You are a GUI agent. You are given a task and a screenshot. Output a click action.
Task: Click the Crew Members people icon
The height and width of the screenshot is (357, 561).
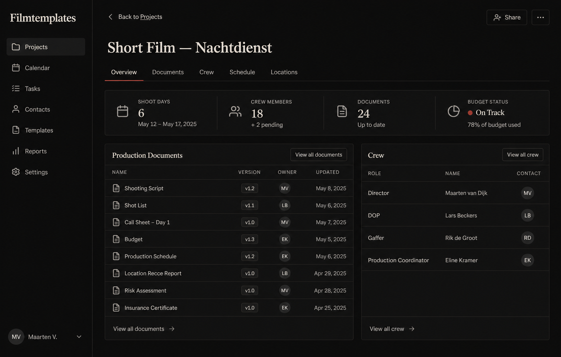pos(235,111)
